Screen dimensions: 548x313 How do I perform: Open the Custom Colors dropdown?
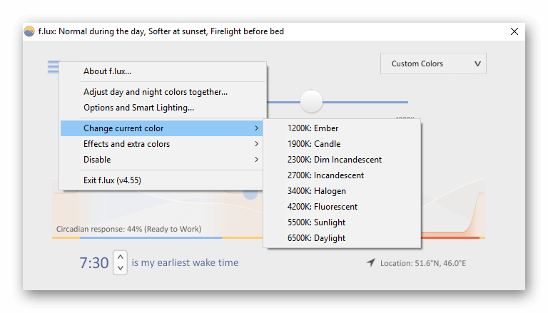click(433, 63)
